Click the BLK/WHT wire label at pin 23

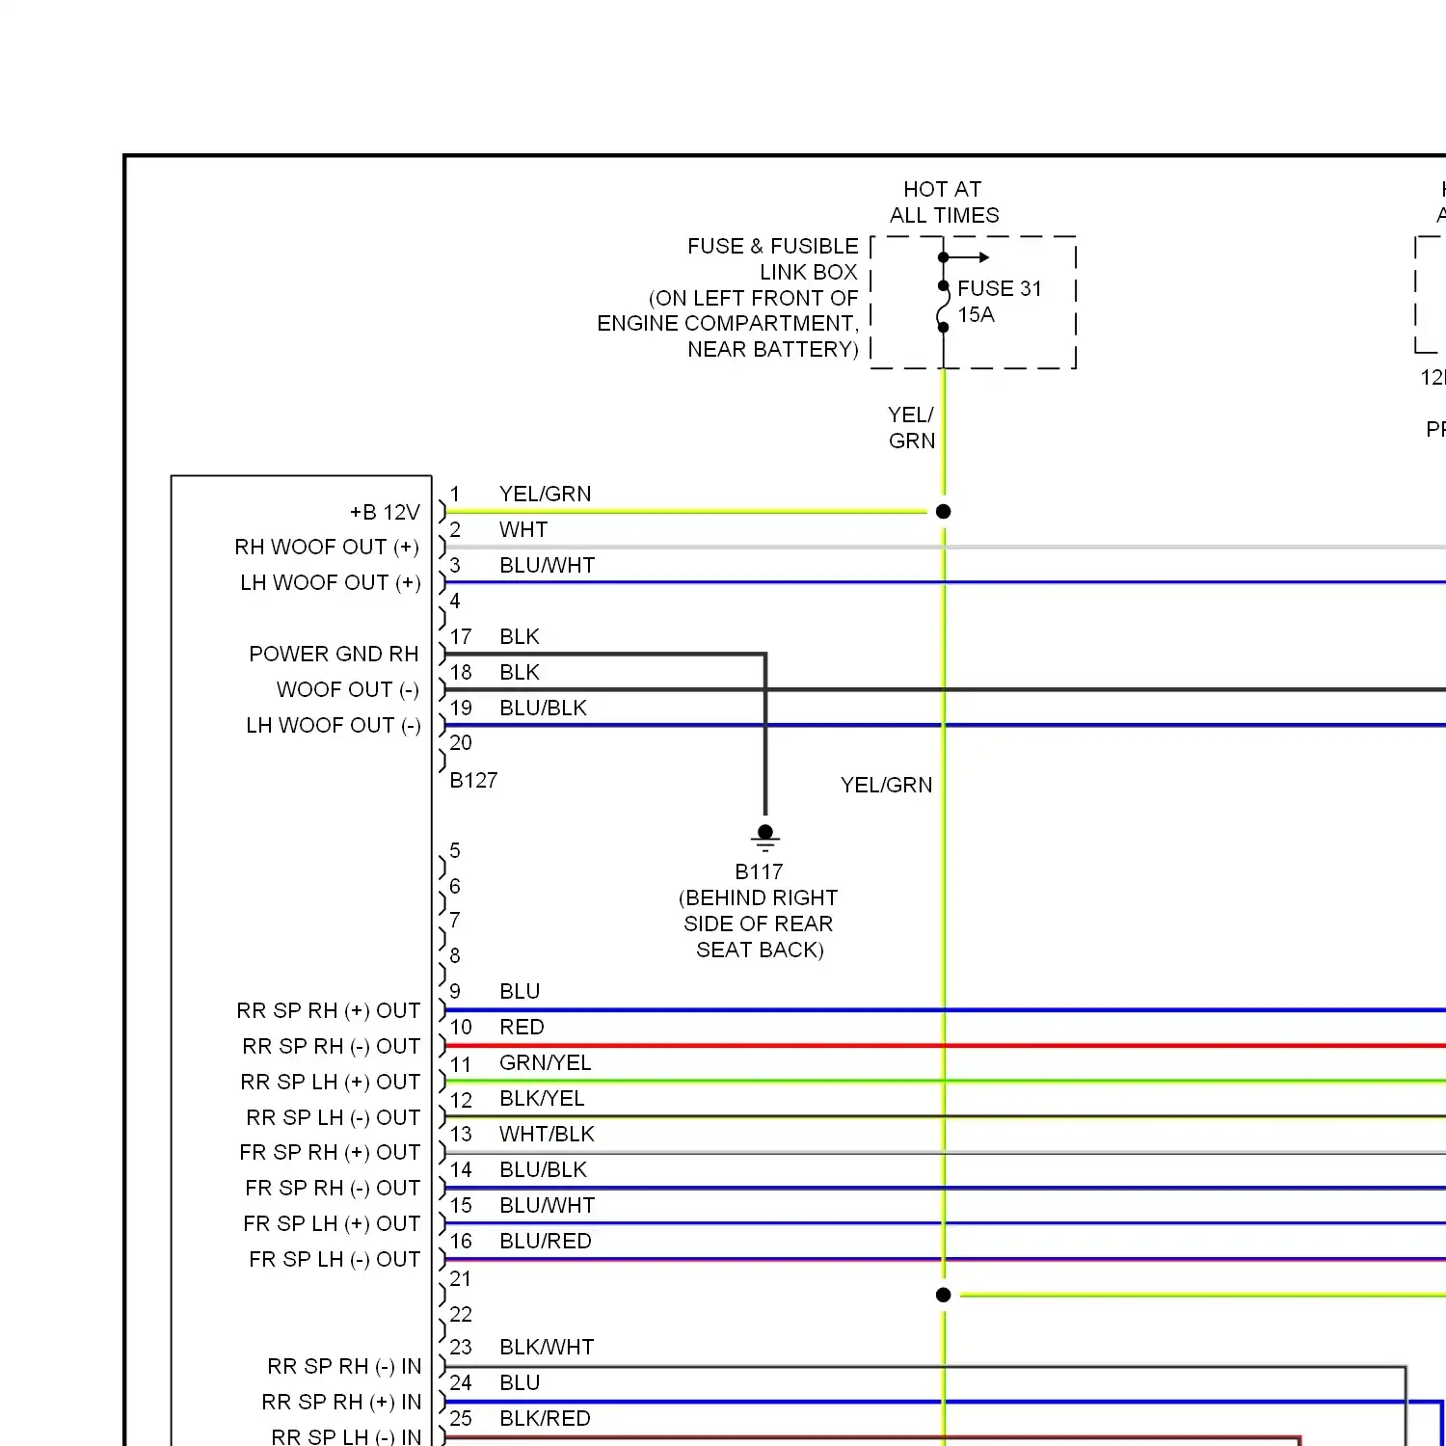[x=547, y=1348]
